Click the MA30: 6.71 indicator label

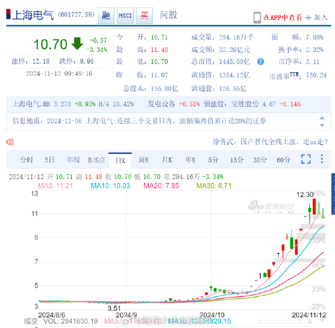(x=214, y=186)
